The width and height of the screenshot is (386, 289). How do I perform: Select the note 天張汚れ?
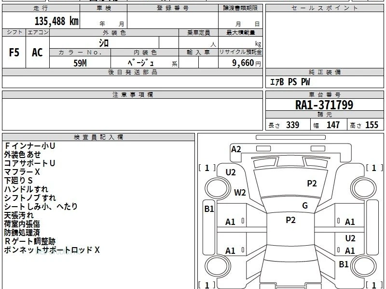[x=19, y=215]
